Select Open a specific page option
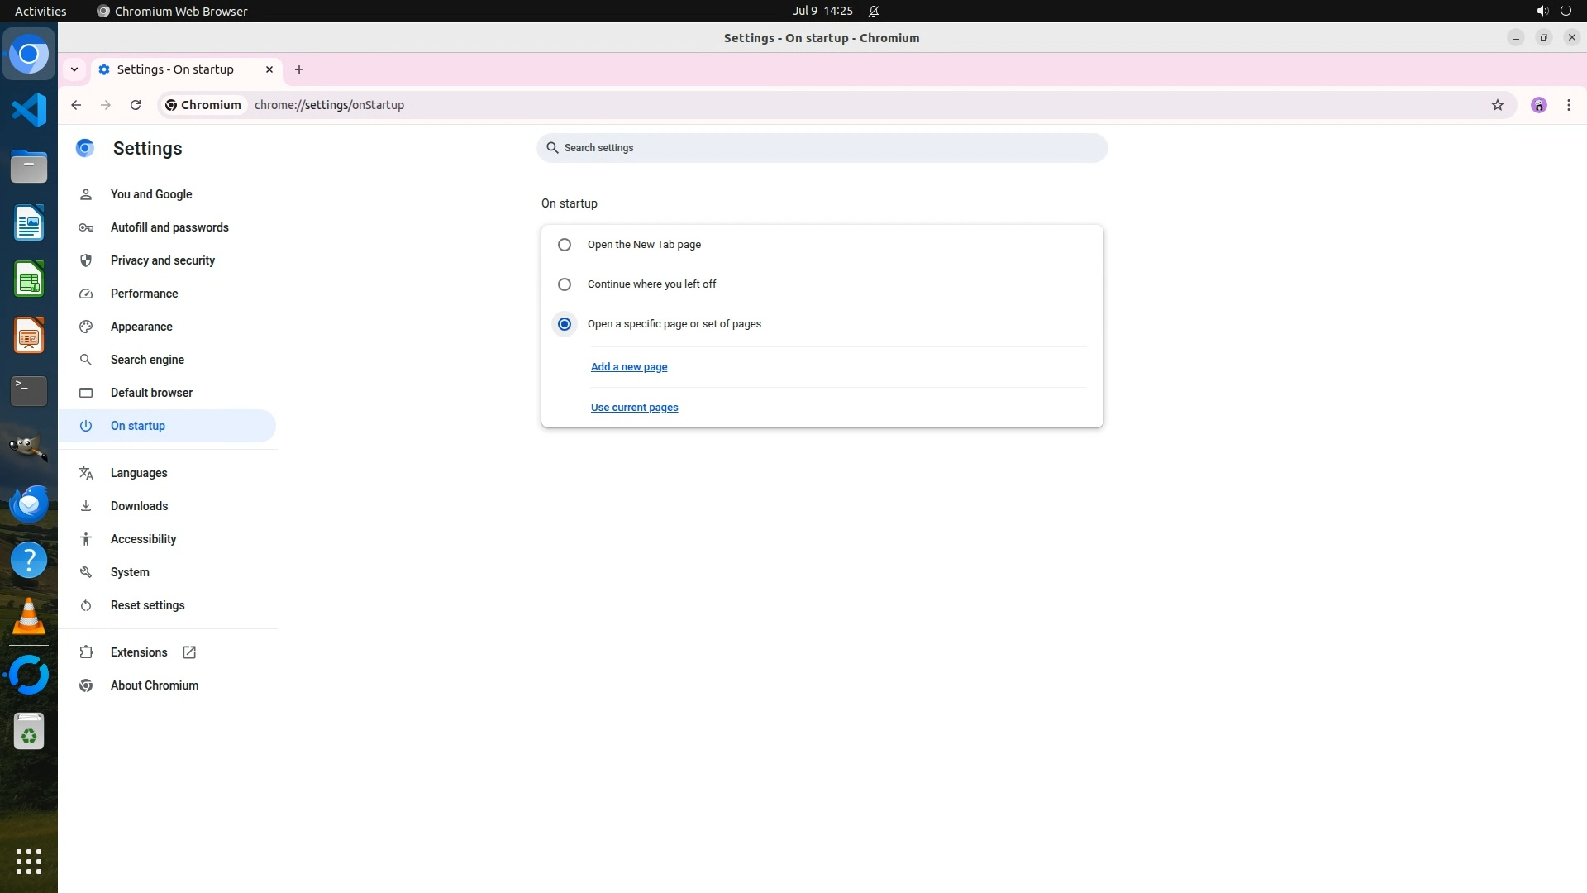Image resolution: width=1587 pixels, height=893 pixels. [x=565, y=324]
